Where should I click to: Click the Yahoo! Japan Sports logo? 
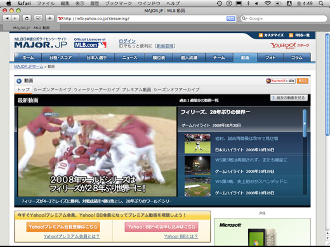pos(289,46)
